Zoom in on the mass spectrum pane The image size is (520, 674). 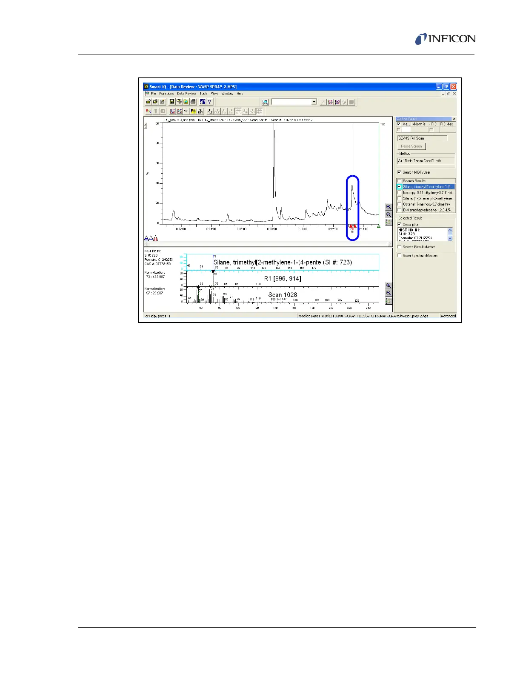389,286
